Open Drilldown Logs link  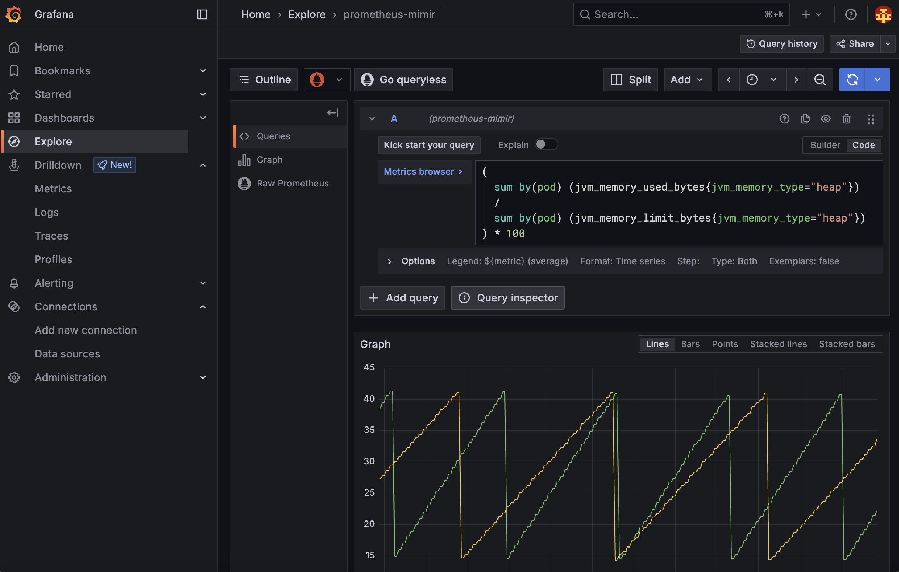click(x=46, y=212)
